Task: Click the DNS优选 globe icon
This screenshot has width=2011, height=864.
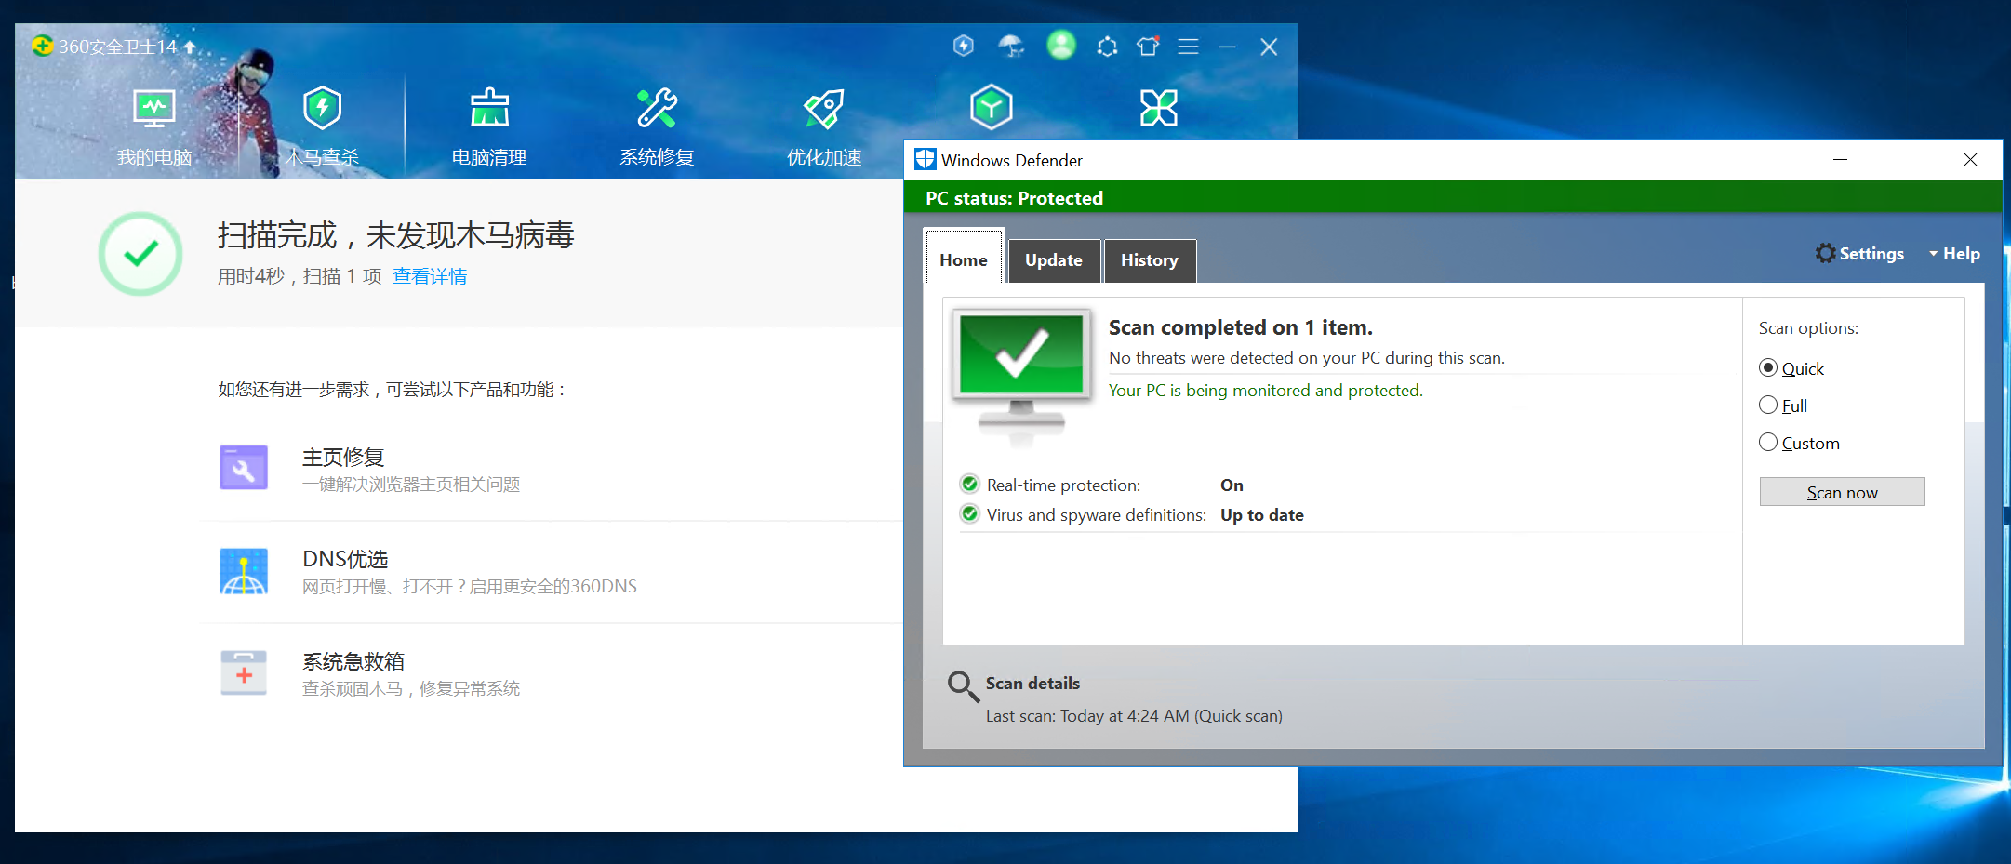Action: click(244, 570)
